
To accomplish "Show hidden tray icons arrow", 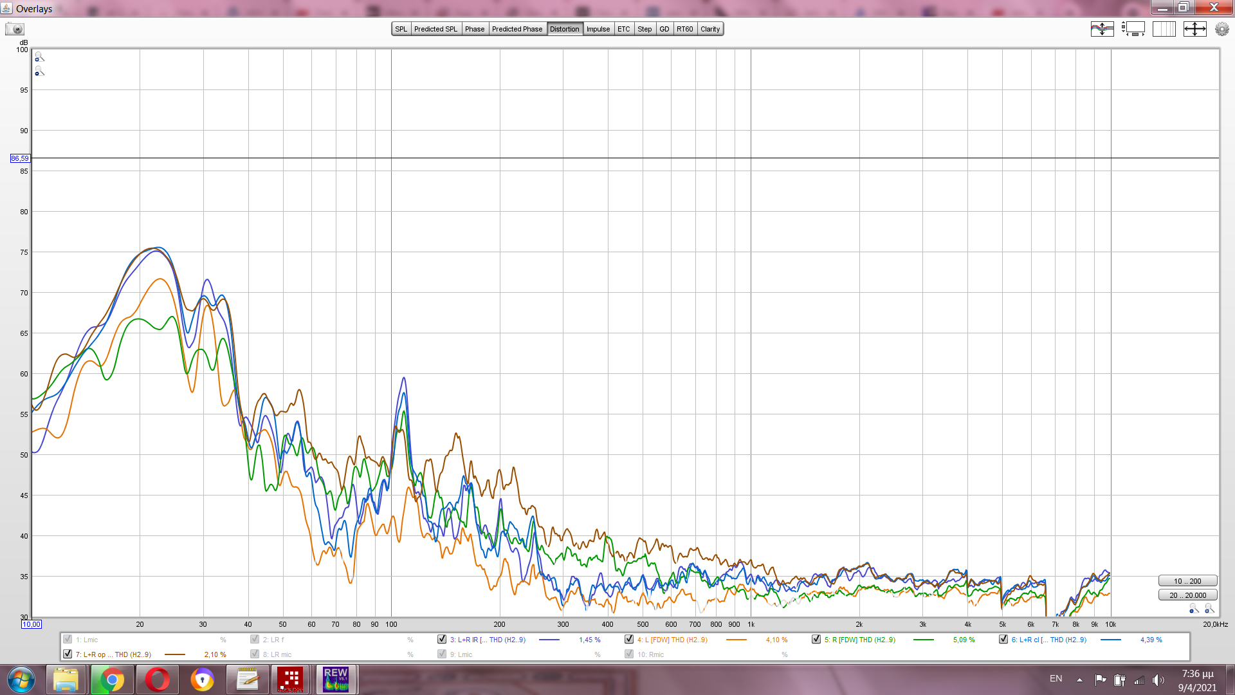I will [x=1079, y=680].
